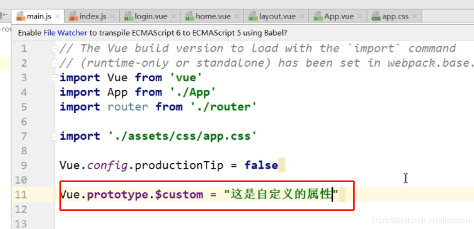
Task: Click the app.css CSS file icon
Action: (x=376, y=16)
